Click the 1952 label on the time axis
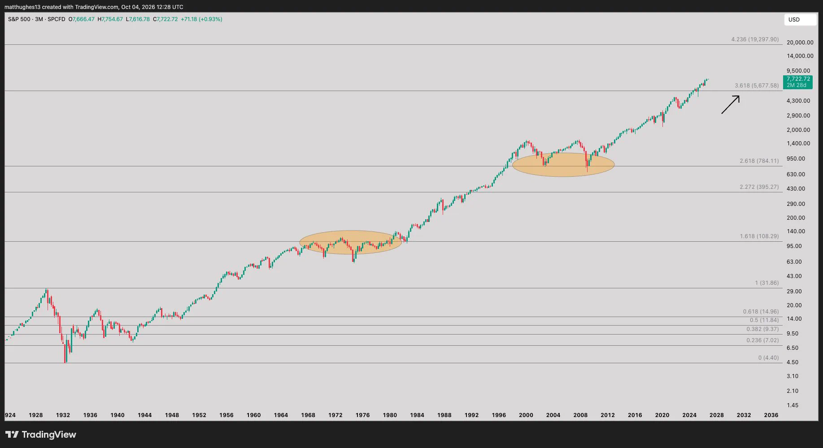 pos(199,415)
